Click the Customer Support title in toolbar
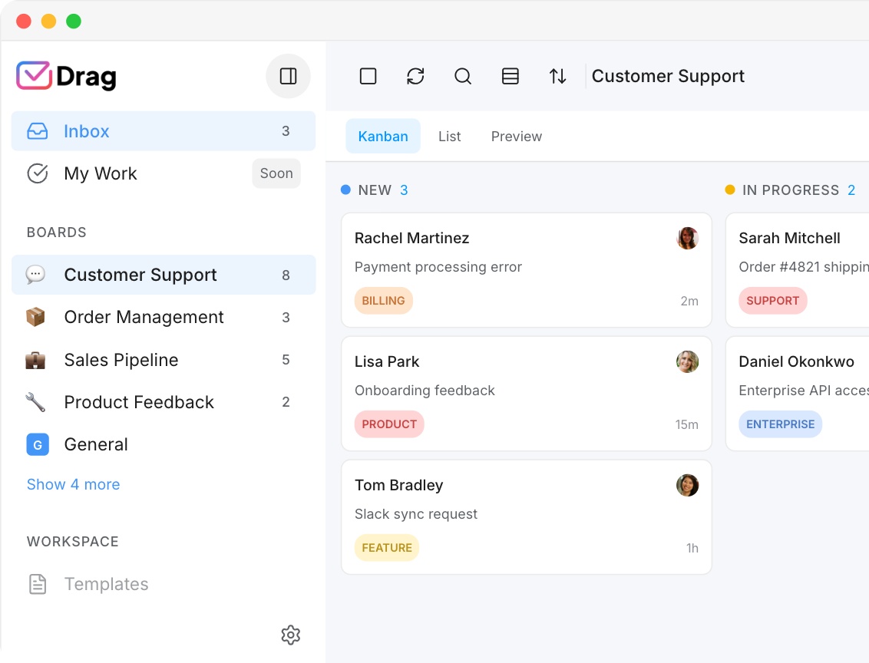This screenshot has width=869, height=663. [668, 76]
